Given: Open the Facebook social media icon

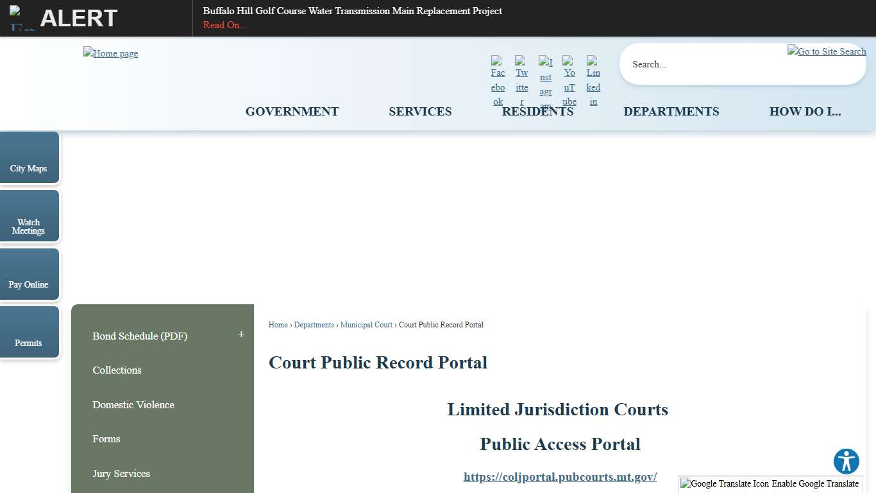Looking at the screenshot, I should pos(498,81).
